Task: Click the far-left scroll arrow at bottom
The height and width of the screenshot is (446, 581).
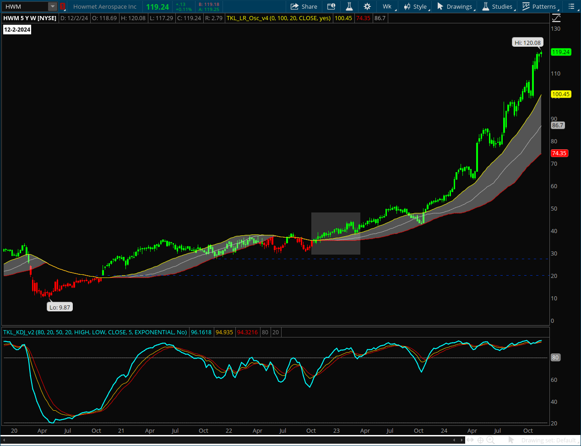Action: [x=4, y=440]
